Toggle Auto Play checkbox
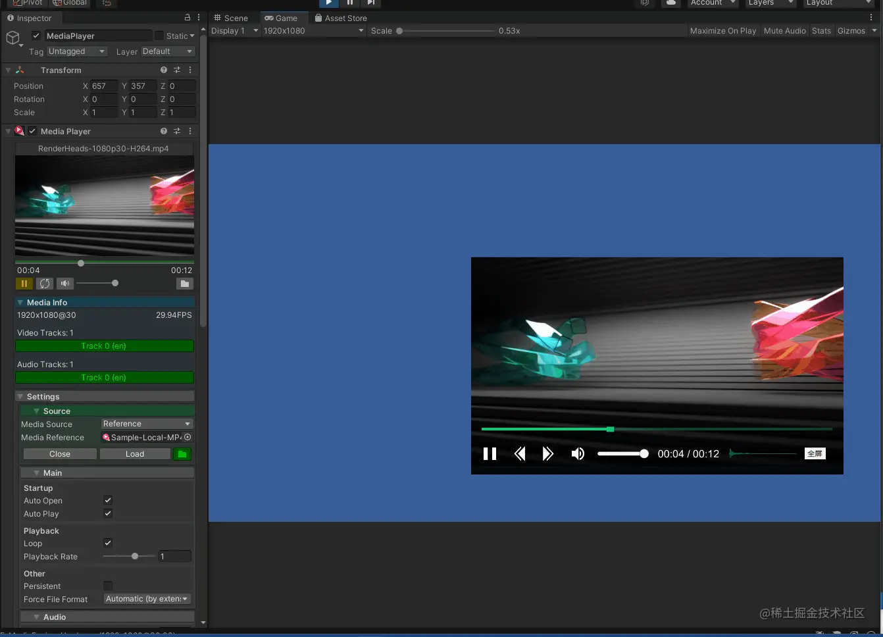Screen dimensions: 883x637 108,513
